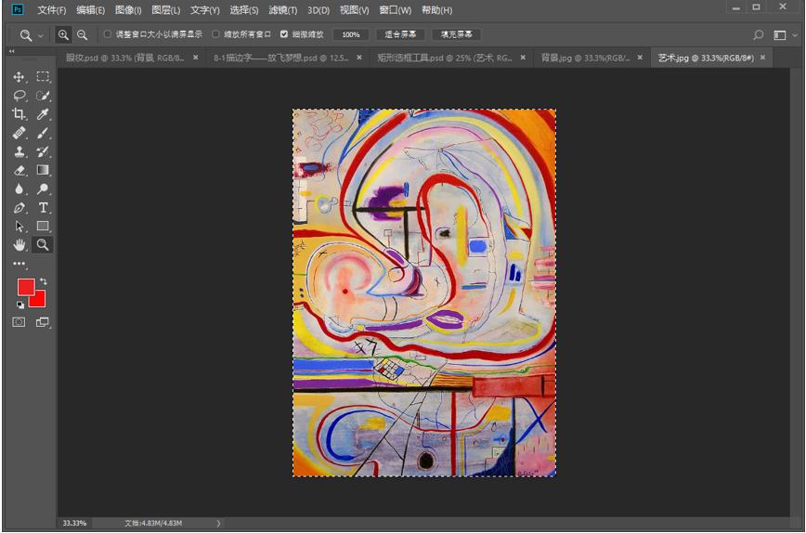Select the Hand tool
806x533 pixels.
coord(19,244)
